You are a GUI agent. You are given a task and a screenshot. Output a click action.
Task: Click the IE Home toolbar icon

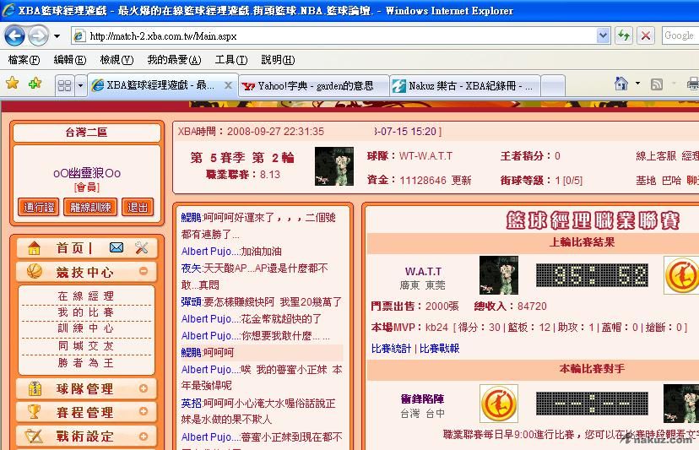coord(621,84)
